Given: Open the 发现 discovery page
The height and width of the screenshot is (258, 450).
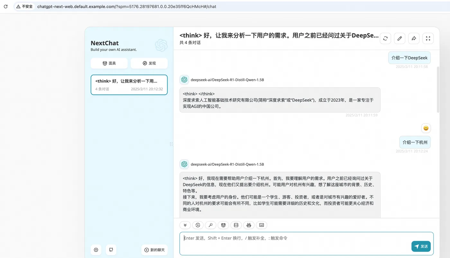Looking at the screenshot, I should coord(149,63).
